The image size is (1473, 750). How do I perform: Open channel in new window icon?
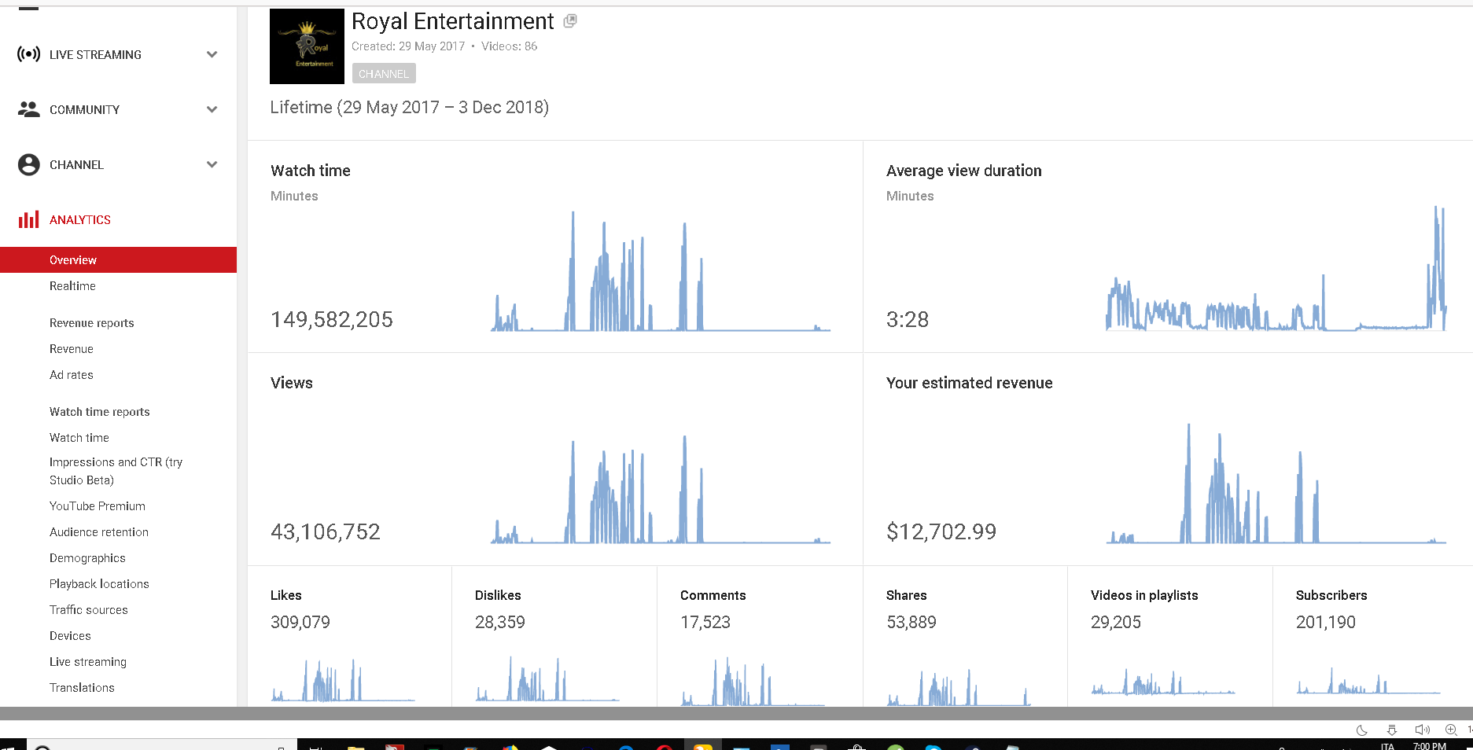point(570,21)
